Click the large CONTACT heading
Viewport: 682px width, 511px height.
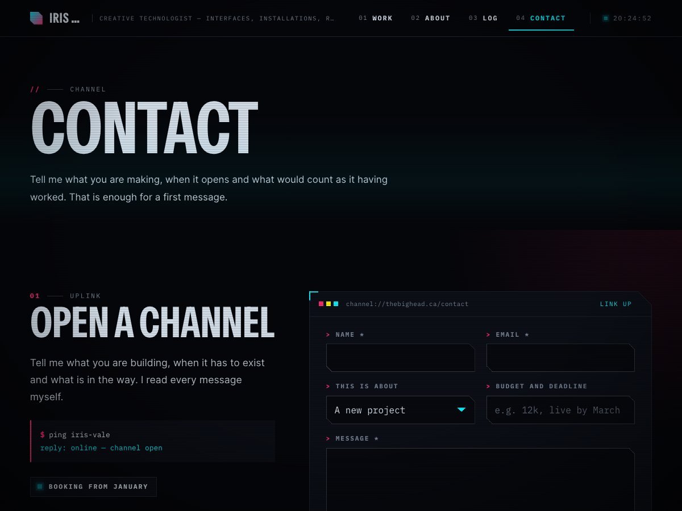pyautogui.click(x=144, y=128)
